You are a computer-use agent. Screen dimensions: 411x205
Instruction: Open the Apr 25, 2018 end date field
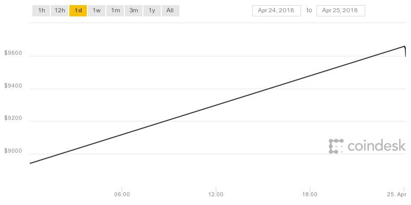click(x=341, y=10)
